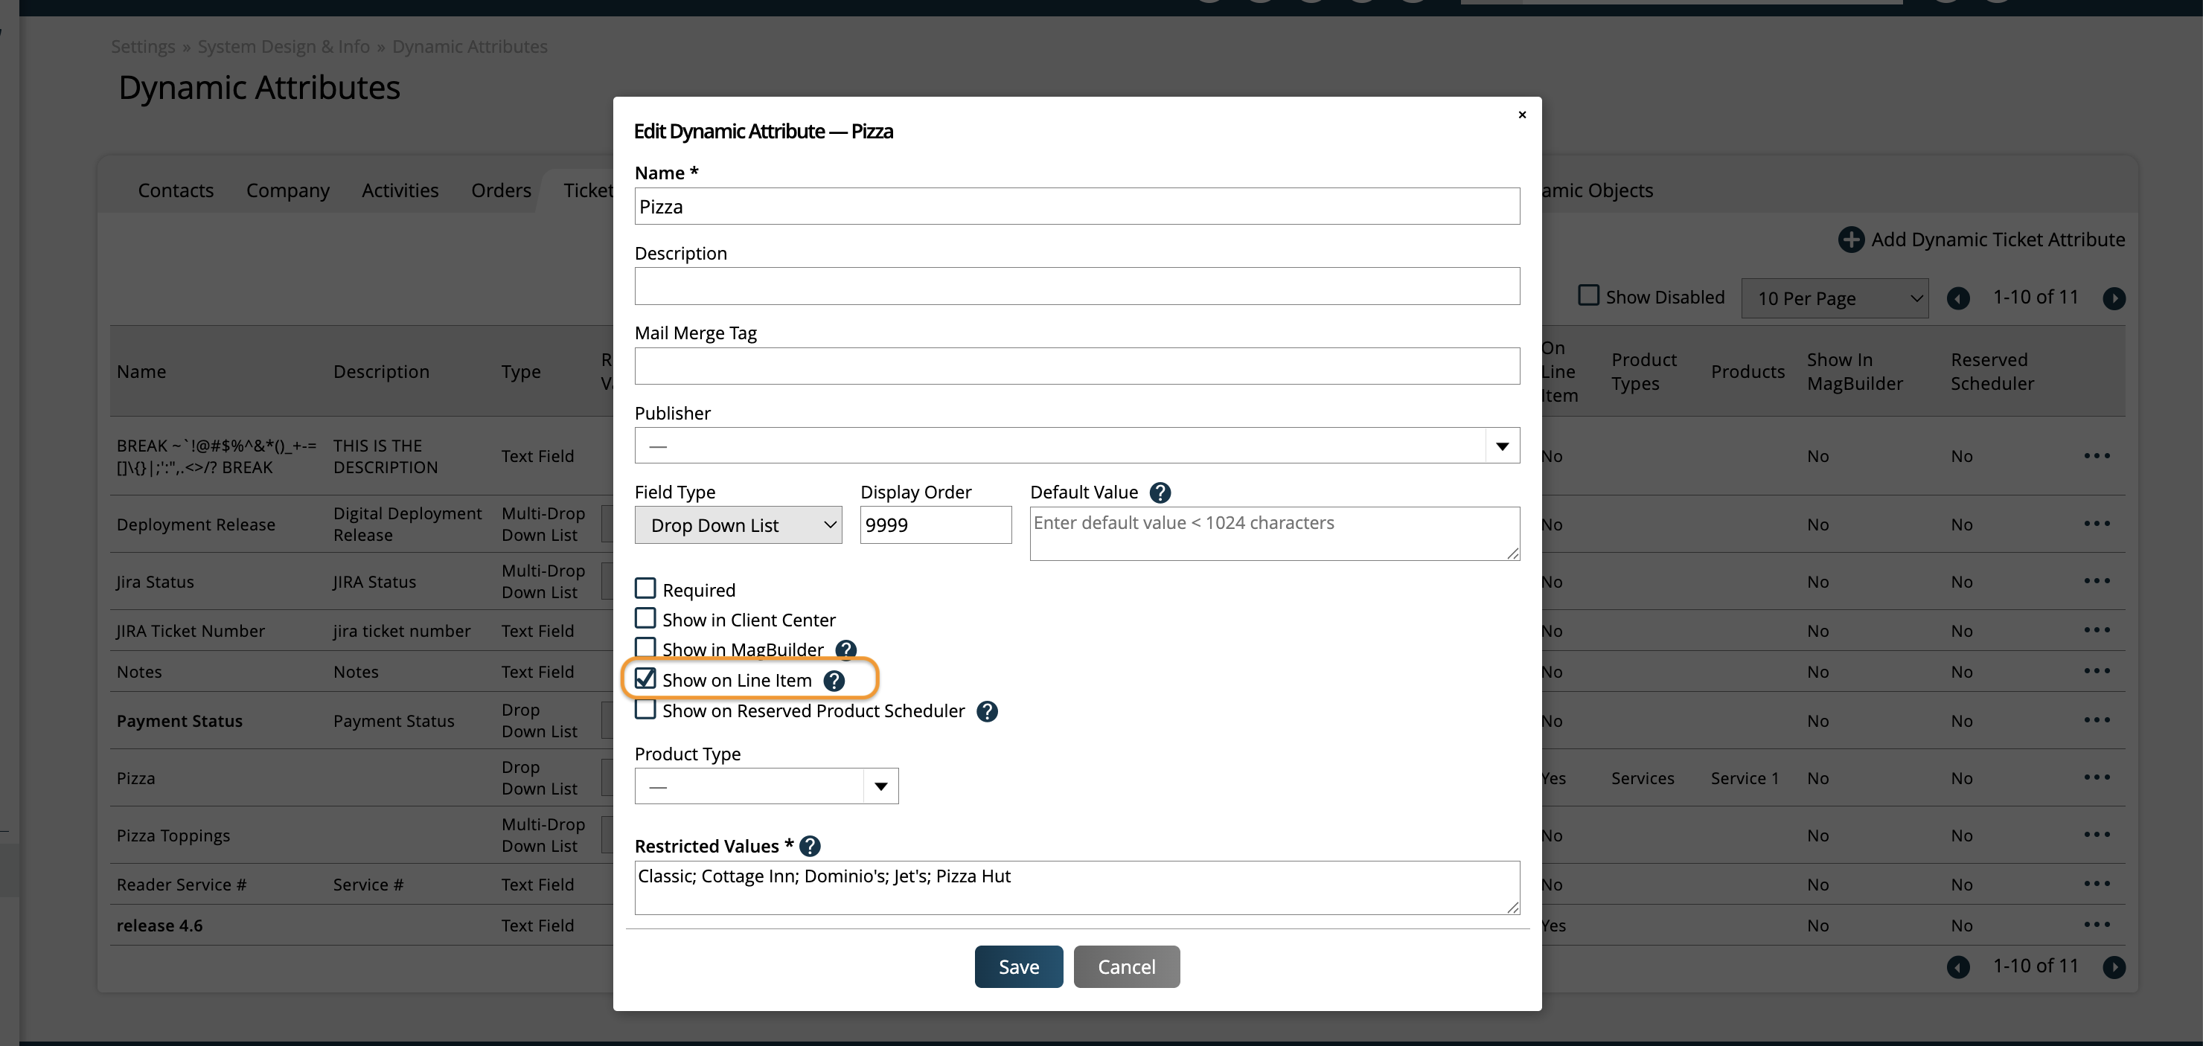The height and width of the screenshot is (1046, 2203).
Task: Cancel editing the Pizza attribute
Action: [1125, 967]
